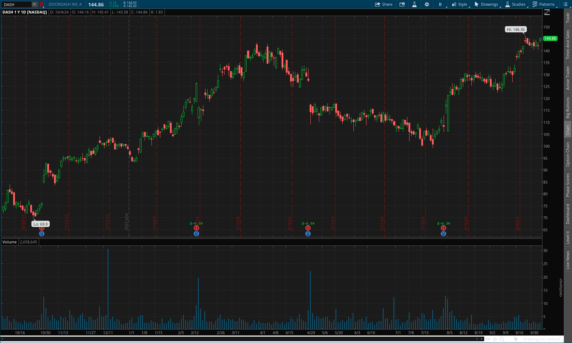The height and width of the screenshot is (343, 572).
Task: Click the DOORDASH INC A company name
Action: (65, 5)
